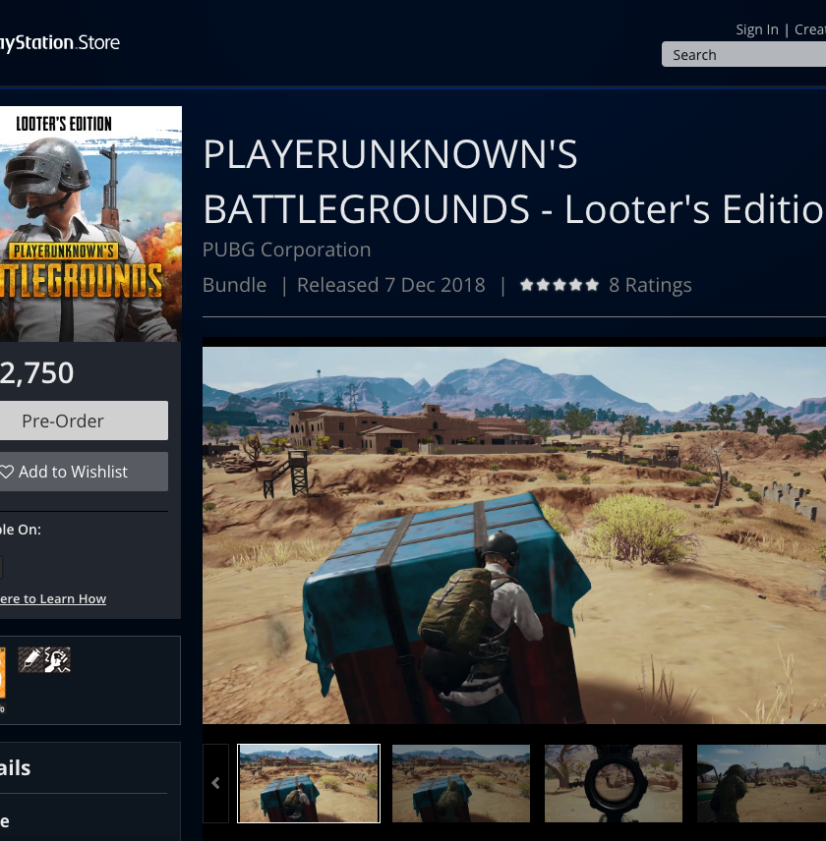The image size is (826, 841).
Task: Click the five-star rating icons
Action: coord(559,285)
